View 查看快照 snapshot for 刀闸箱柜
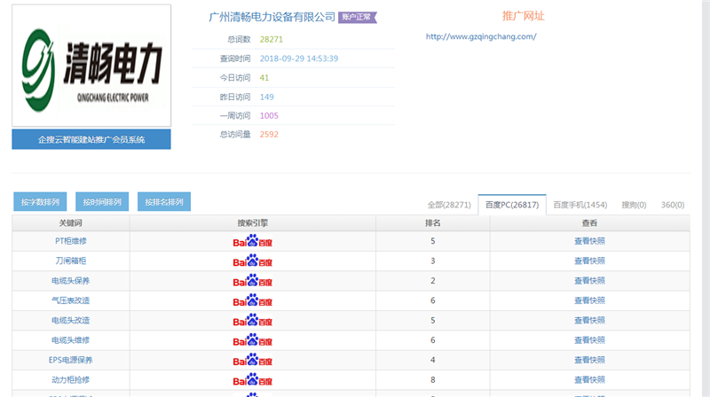Screen dimensions: 710x397 click(x=589, y=261)
